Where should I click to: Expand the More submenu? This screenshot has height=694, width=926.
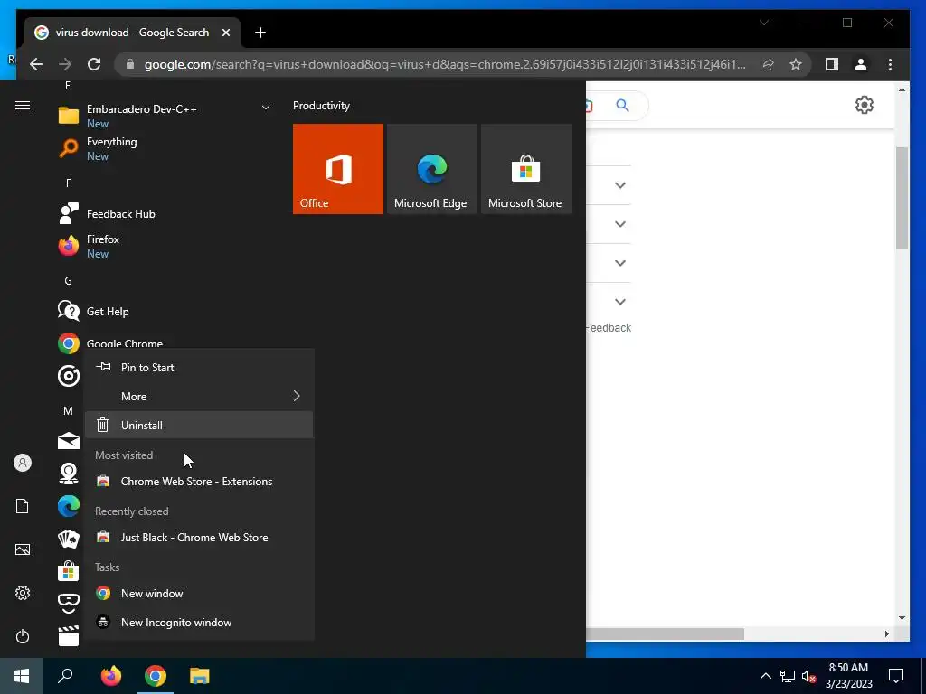click(199, 396)
